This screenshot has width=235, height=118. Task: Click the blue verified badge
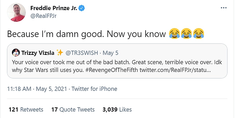[x=82, y=8]
